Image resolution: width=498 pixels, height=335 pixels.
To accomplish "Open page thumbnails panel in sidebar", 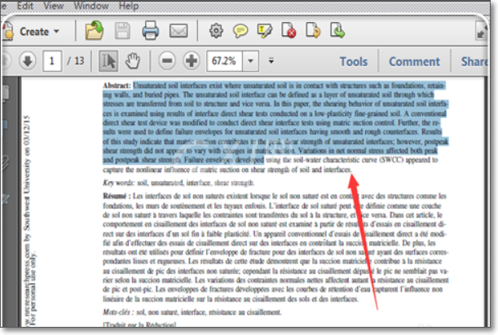I will point(6,93).
